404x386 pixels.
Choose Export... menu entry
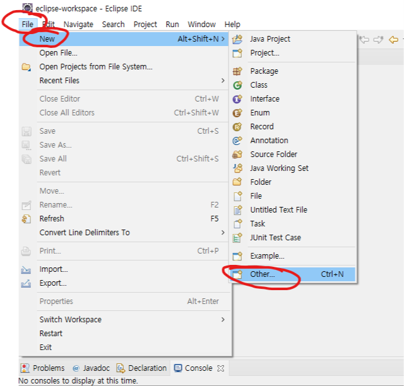point(124,283)
